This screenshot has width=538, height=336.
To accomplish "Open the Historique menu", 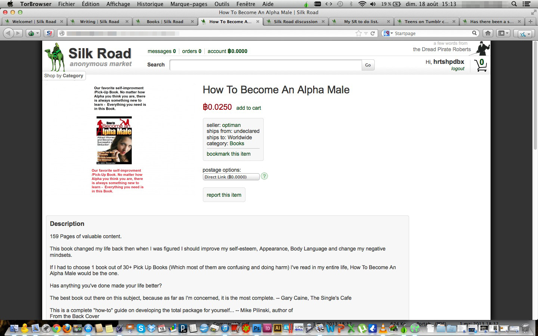I will pos(150,4).
